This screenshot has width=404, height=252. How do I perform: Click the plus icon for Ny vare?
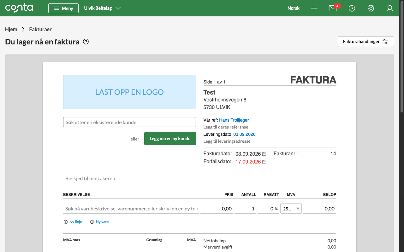tap(92, 222)
